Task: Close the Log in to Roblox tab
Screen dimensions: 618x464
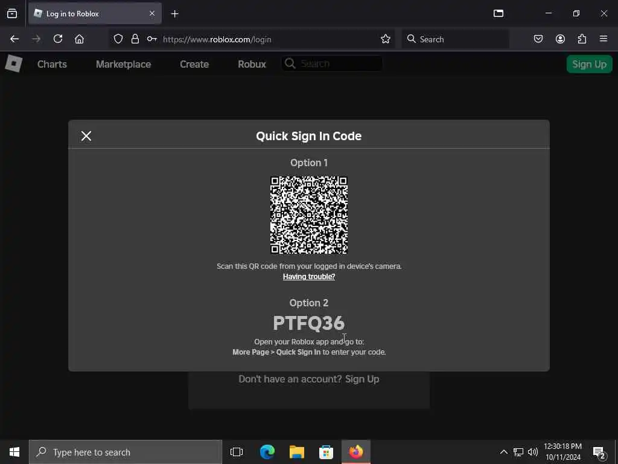Action: coord(152,14)
